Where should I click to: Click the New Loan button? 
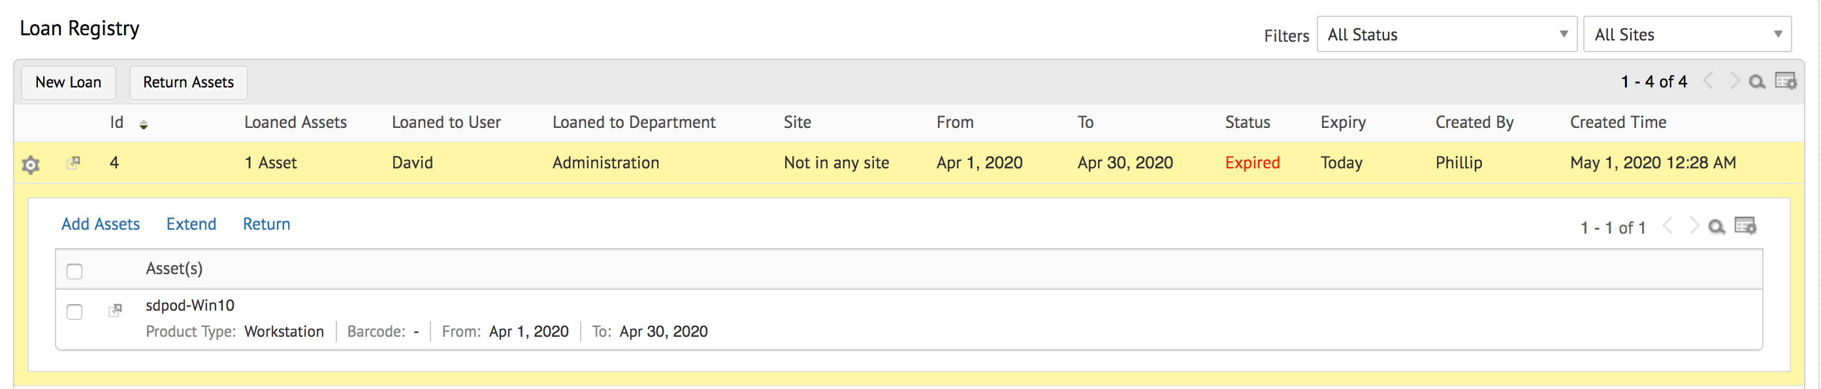tap(69, 83)
